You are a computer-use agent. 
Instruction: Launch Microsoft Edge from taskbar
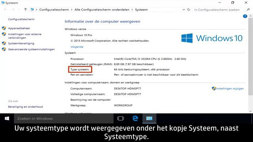pyautogui.click(x=135, y=118)
